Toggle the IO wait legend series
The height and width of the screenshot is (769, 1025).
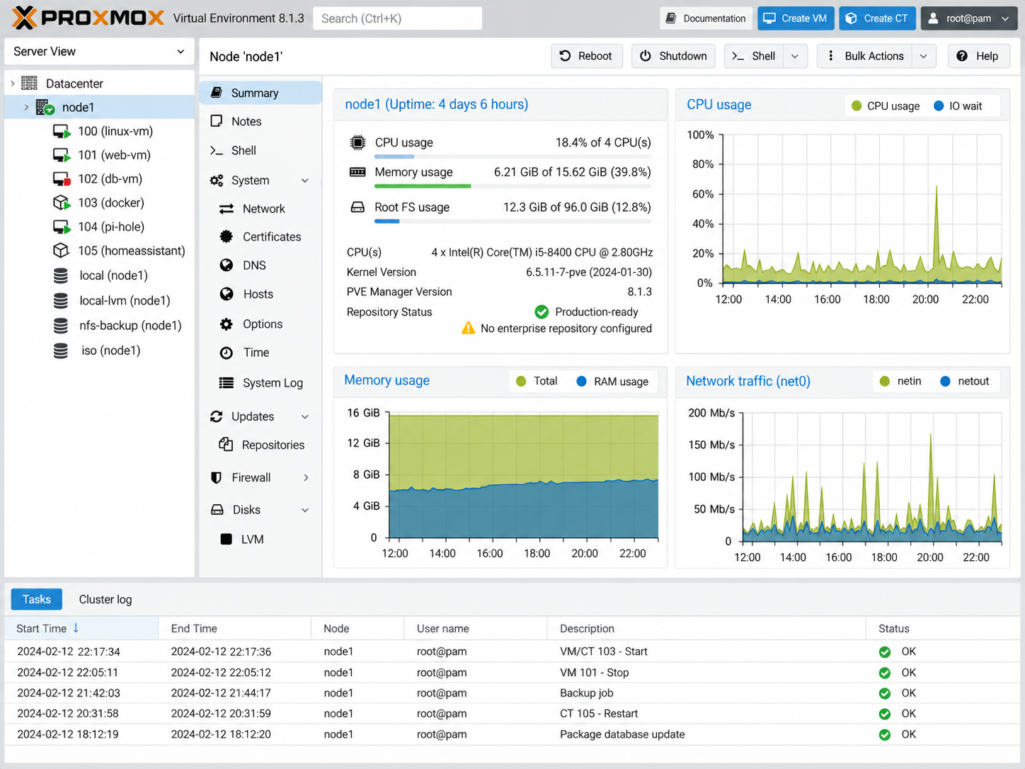(958, 106)
